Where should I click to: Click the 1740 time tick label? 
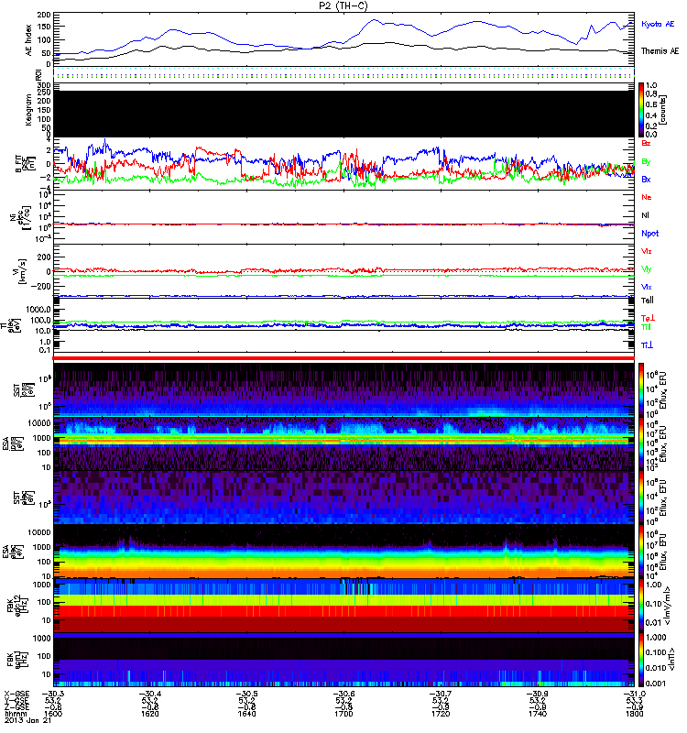(537, 714)
